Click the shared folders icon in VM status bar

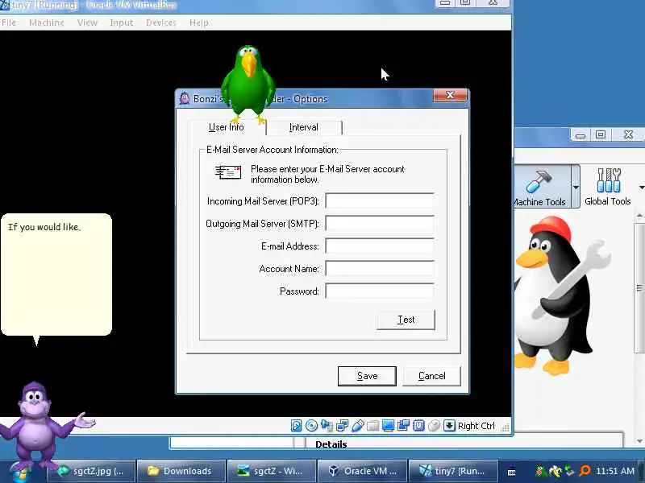(372, 426)
